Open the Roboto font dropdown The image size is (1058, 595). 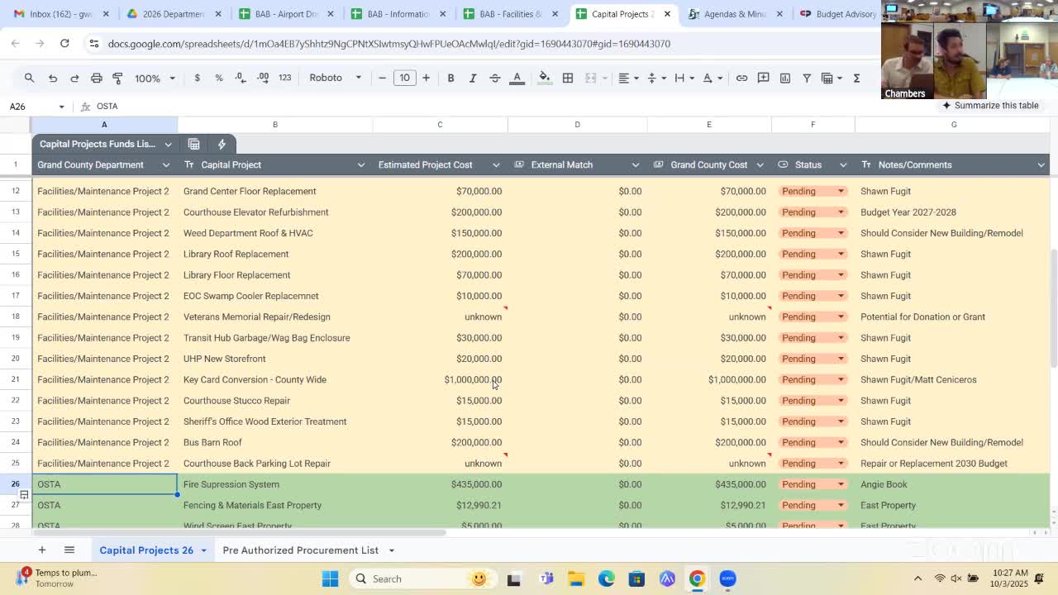335,78
